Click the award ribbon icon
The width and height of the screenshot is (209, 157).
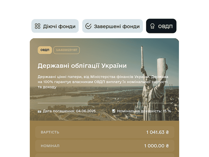[x=152, y=26]
